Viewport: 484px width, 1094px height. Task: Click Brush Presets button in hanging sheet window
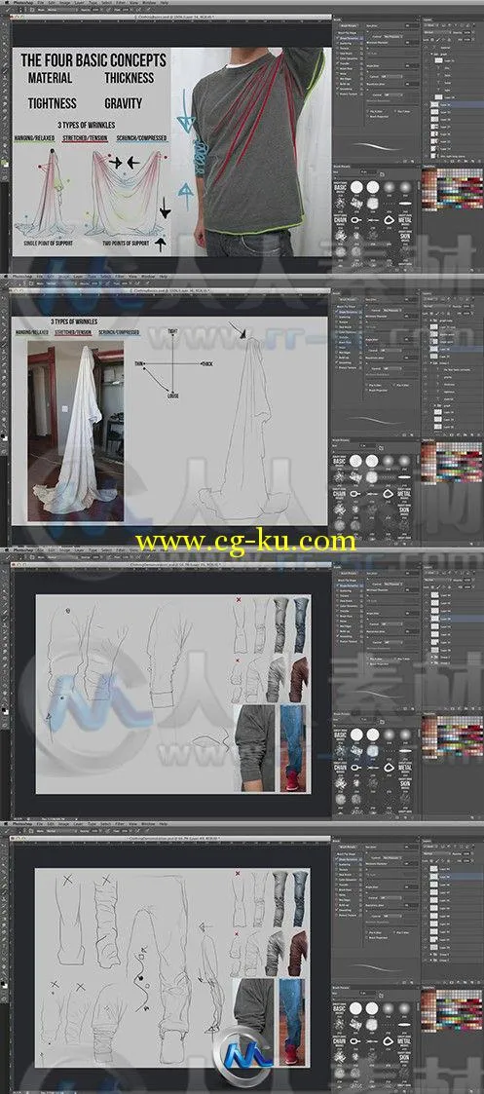[x=348, y=299]
